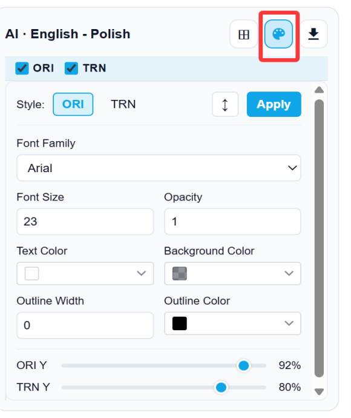Uncheck the ORI checkbox
351x418 pixels.
click(22, 68)
